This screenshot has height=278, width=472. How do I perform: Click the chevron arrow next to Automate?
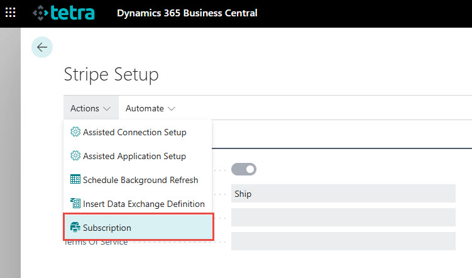(x=171, y=109)
